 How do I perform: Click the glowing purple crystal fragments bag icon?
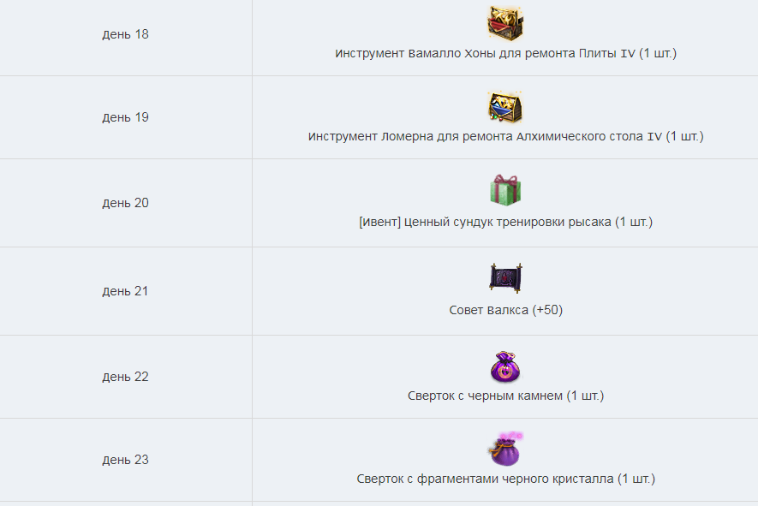(505, 449)
